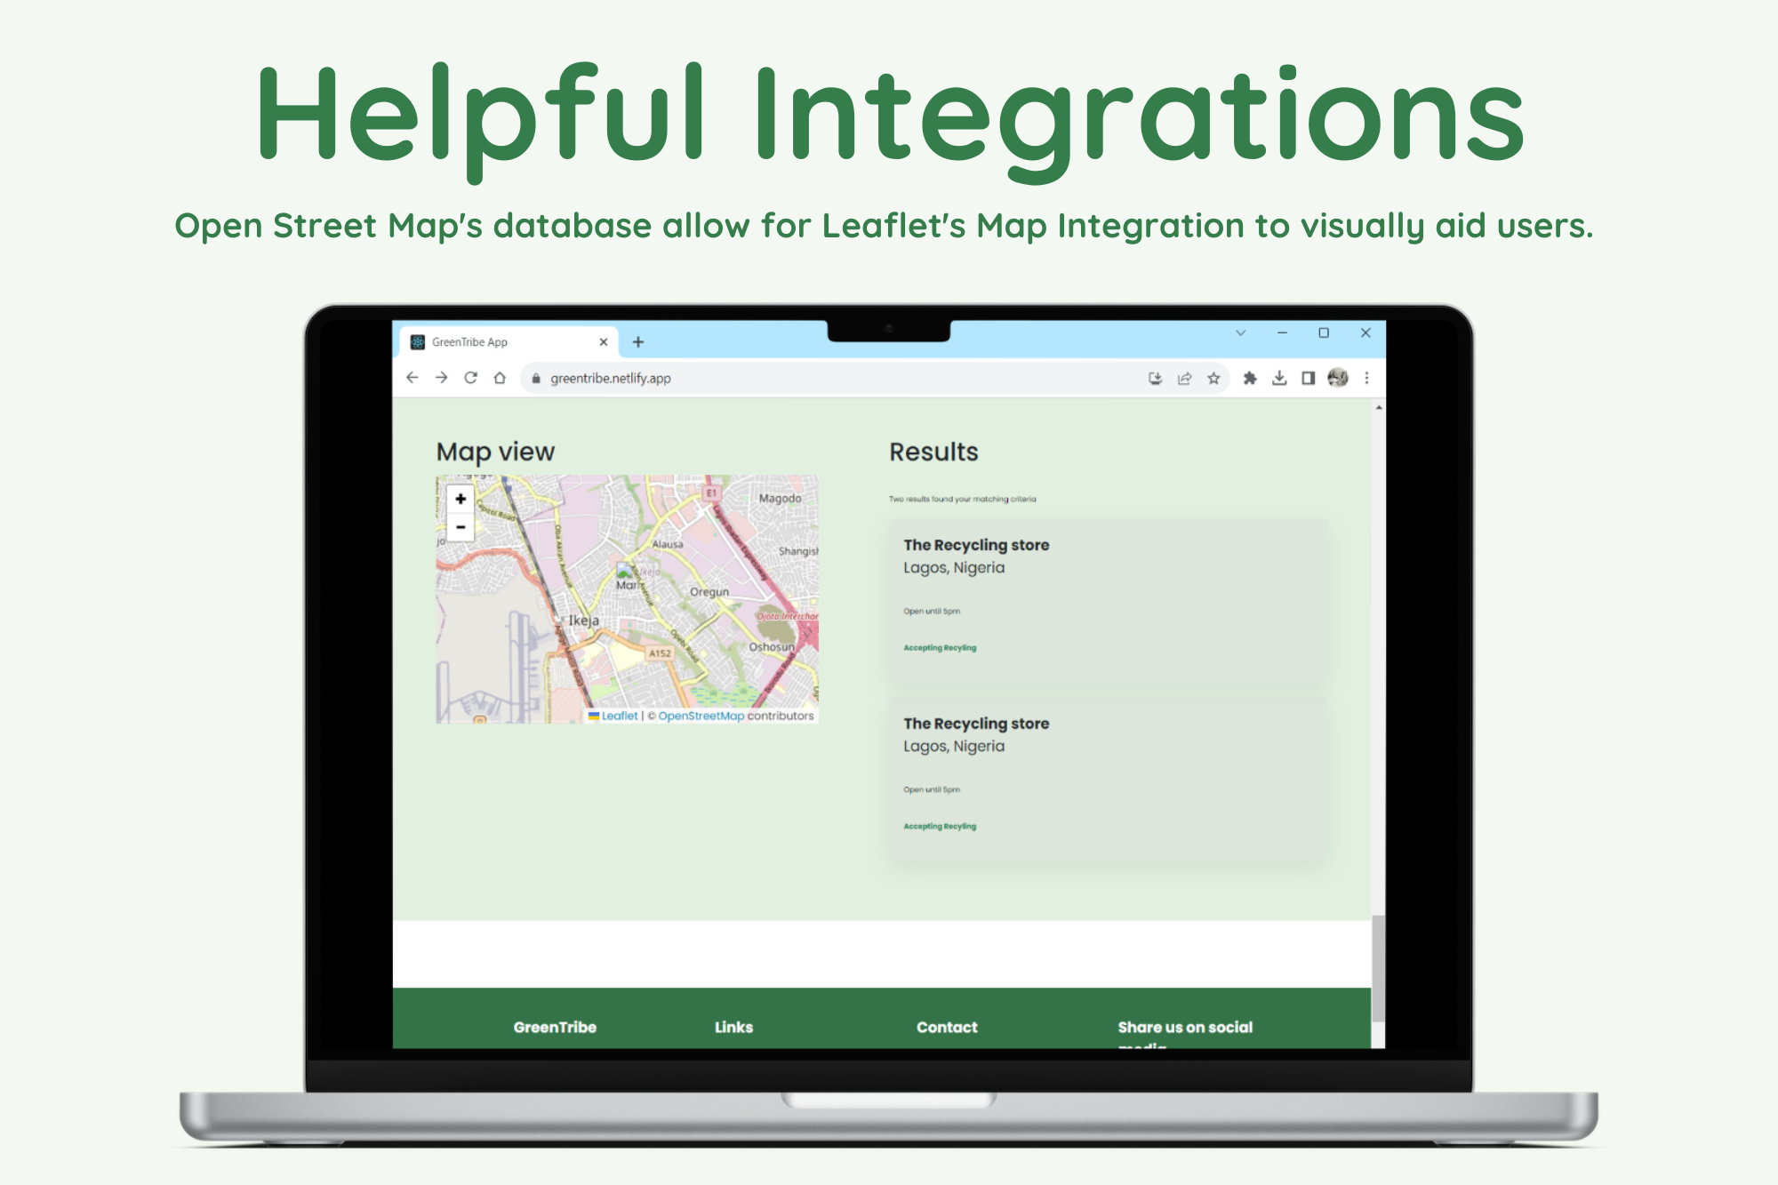Open browser downloads icon
Image resolution: width=1778 pixels, height=1185 pixels.
click(1279, 379)
